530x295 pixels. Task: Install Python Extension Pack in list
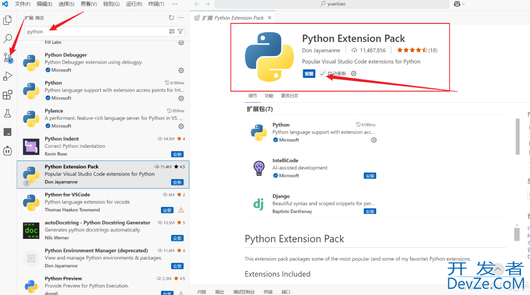point(178,183)
